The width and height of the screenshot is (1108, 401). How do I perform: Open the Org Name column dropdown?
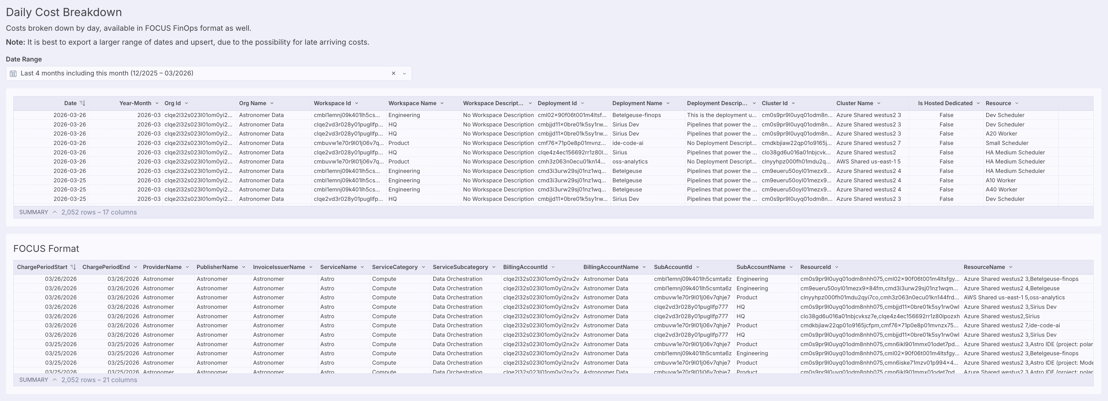click(x=272, y=103)
